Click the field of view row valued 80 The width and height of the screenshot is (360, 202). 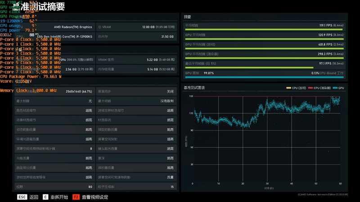tap(54, 187)
